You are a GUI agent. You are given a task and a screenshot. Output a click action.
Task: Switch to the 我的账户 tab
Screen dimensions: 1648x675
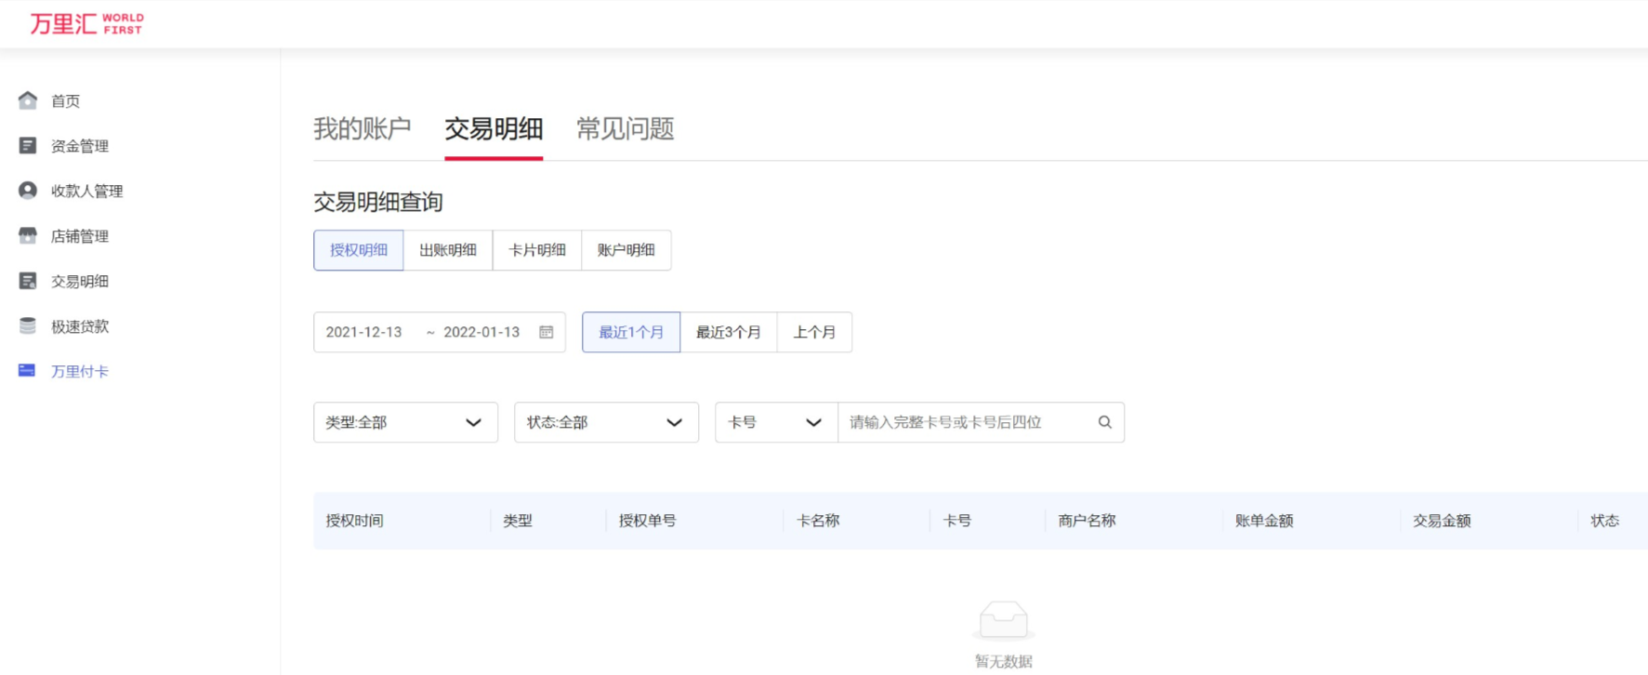click(363, 128)
